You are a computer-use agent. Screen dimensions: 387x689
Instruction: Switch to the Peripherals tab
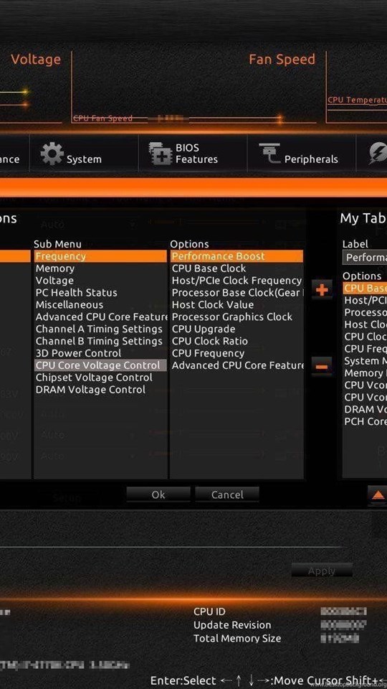tap(302, 154)
